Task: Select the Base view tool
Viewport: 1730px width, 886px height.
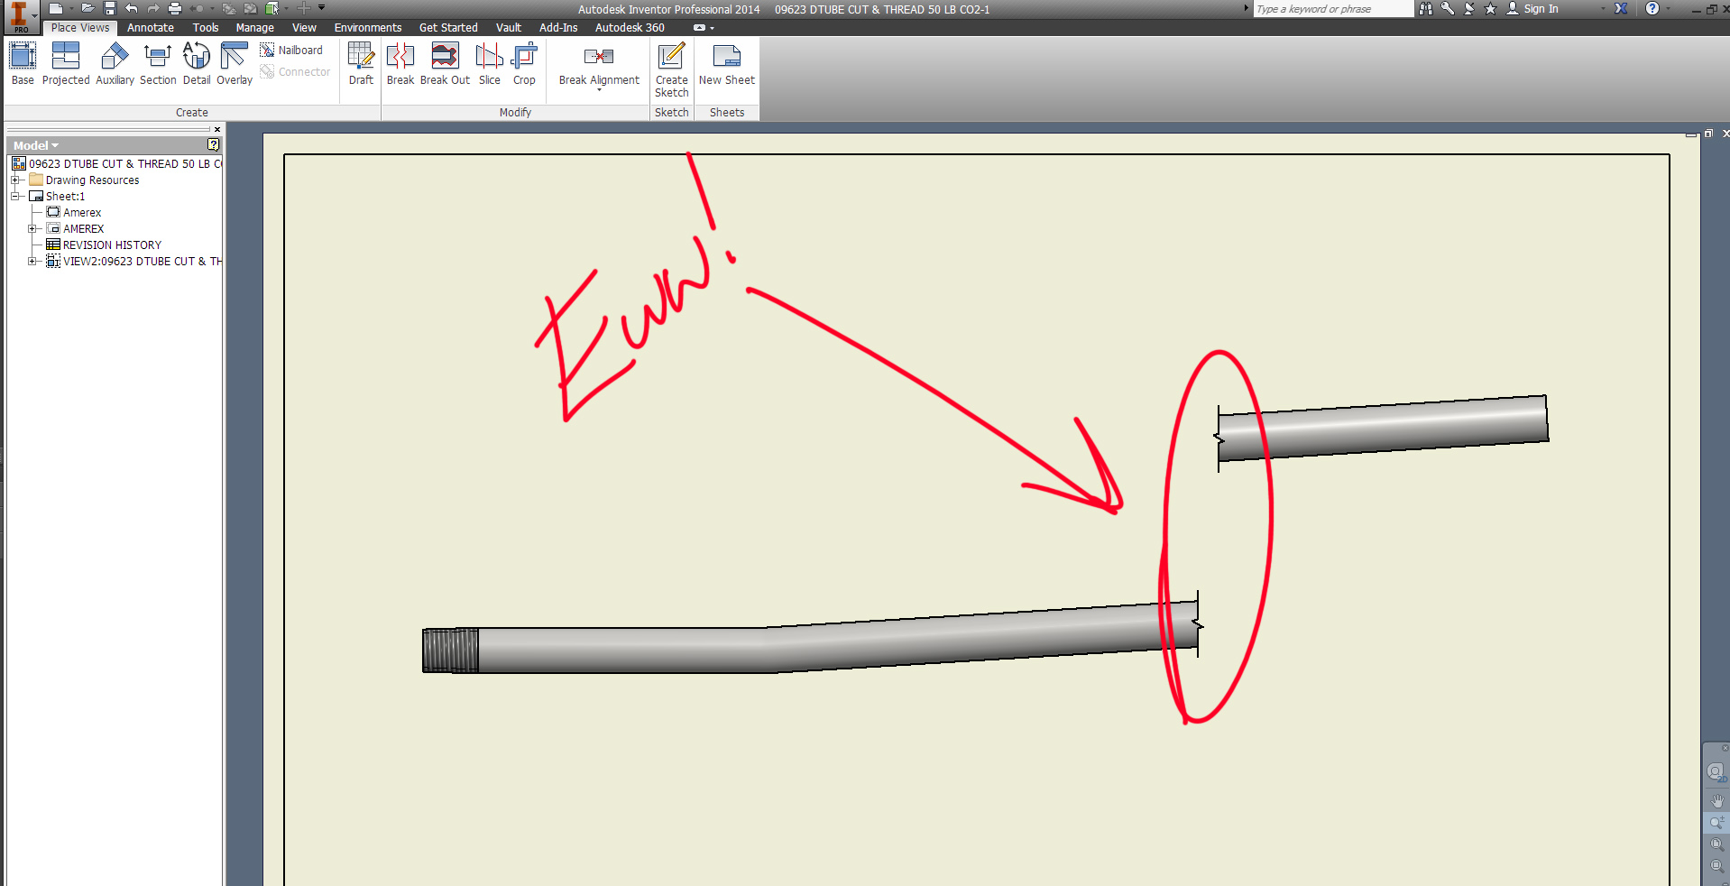Action: coord(23,63)
